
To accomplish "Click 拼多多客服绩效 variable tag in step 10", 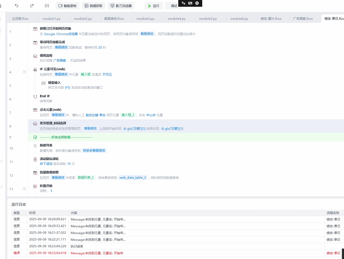I will point(94,151).
